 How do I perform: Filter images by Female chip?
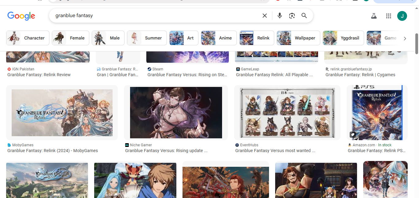(x=71, y=38)
